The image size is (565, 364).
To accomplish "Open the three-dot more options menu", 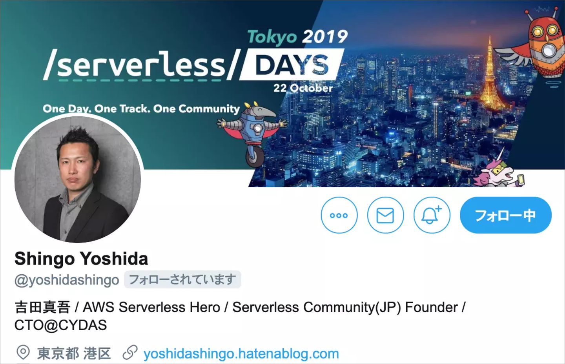I will point(339,215).
